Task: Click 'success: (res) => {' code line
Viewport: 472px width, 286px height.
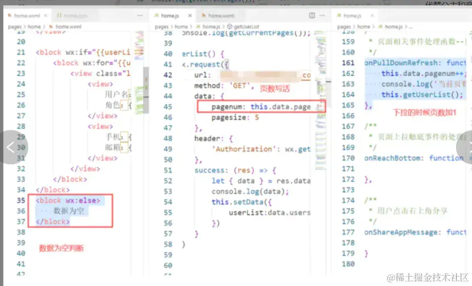Action: [x=235, y=170]
